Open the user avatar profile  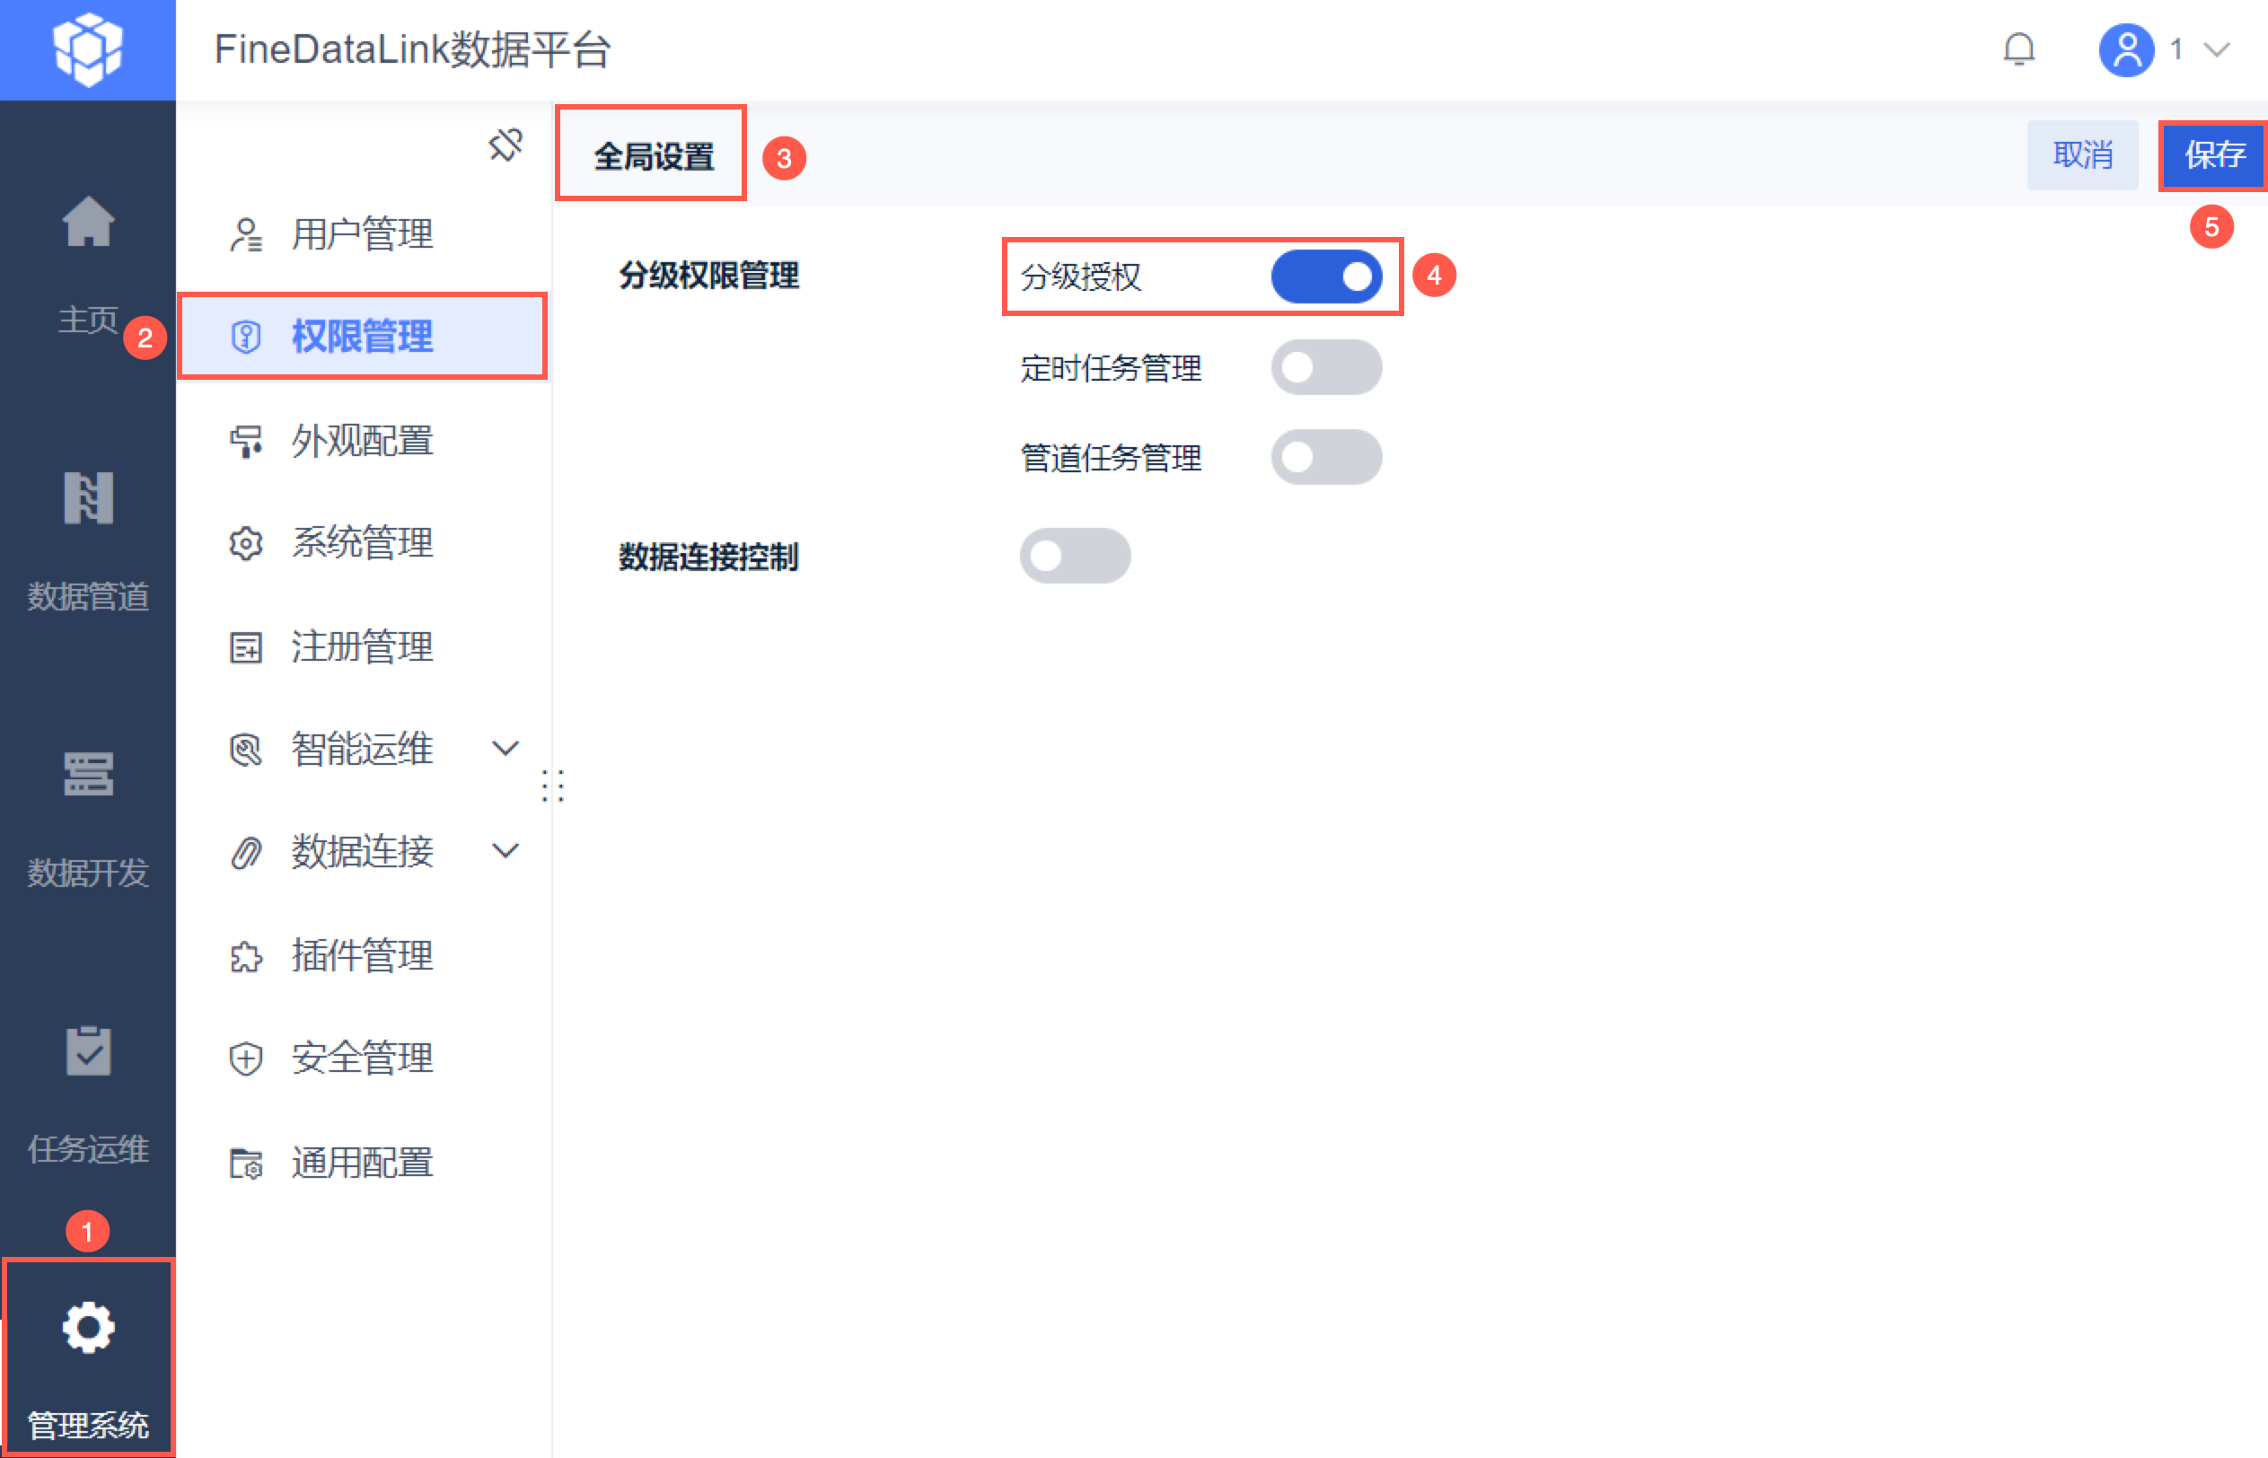(2126, 49)
